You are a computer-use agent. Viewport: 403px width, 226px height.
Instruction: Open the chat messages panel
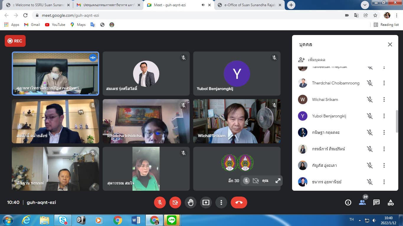(376, 202)
